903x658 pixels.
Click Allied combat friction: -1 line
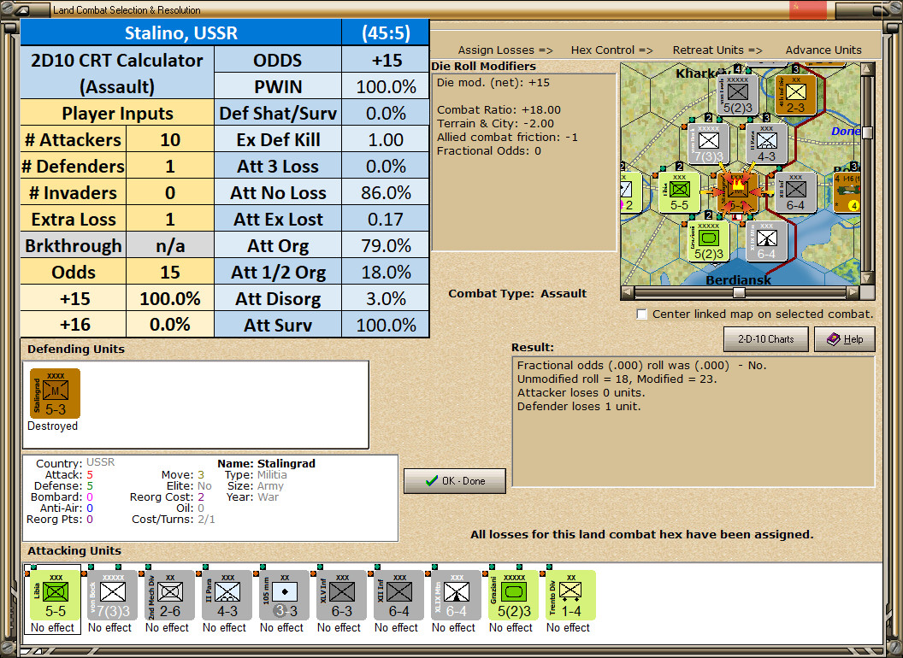click(x=507, y=137)
